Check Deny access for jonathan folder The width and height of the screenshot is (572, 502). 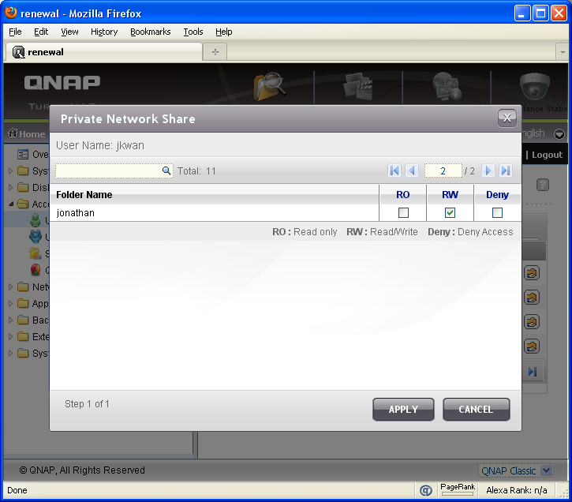(x=497, y=213)
